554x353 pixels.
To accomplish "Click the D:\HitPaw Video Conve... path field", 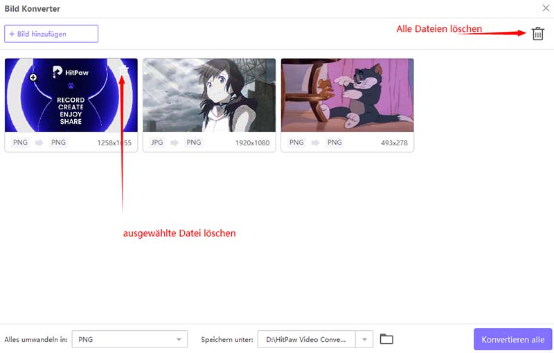I will 306,339.
